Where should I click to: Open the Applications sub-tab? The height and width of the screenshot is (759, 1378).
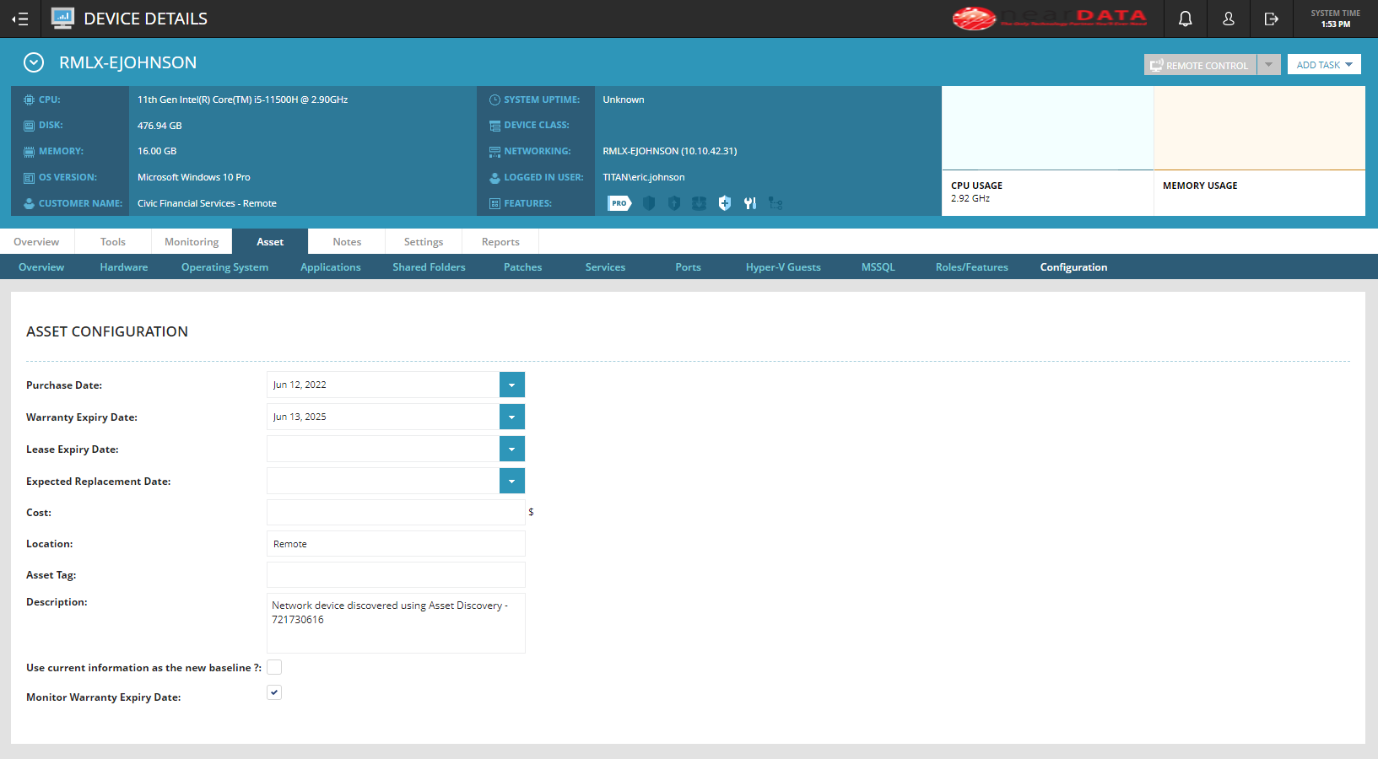(x=331, y=267)
